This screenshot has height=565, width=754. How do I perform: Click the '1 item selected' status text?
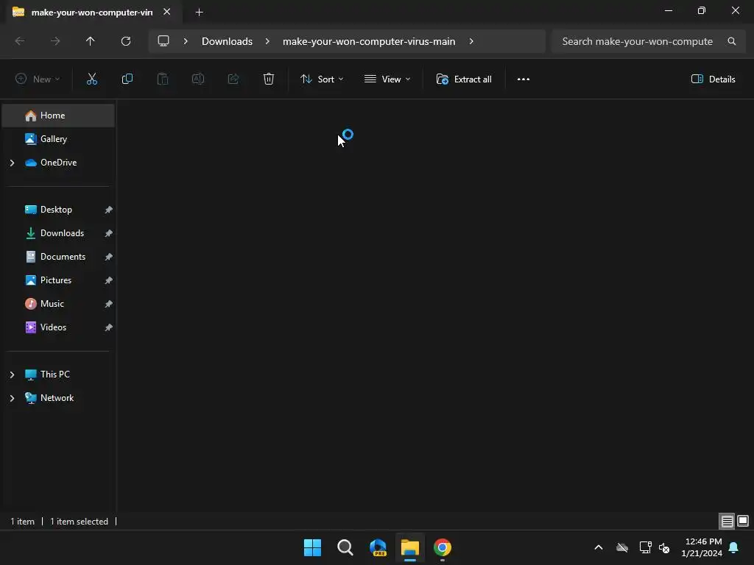pyautogui.click(x=79, y=522)
